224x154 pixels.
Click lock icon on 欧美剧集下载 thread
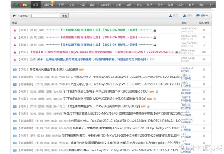click(x=155, y=38)
